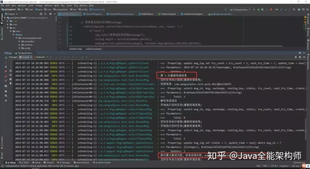Click Pause Program icon in debug sidebar
Viewport: 310px width, 169px height.
[x=6, y=67]
